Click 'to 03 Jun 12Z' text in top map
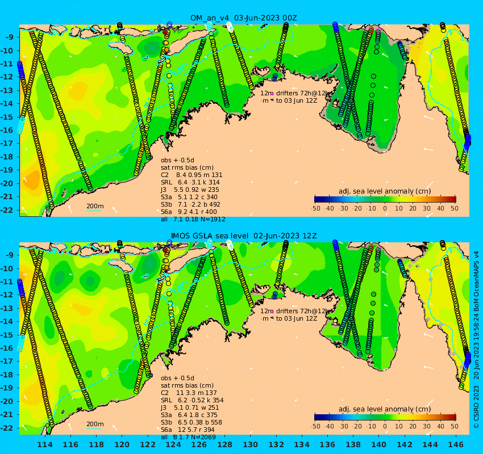483x454 pixels. click(x=296, y=100)
